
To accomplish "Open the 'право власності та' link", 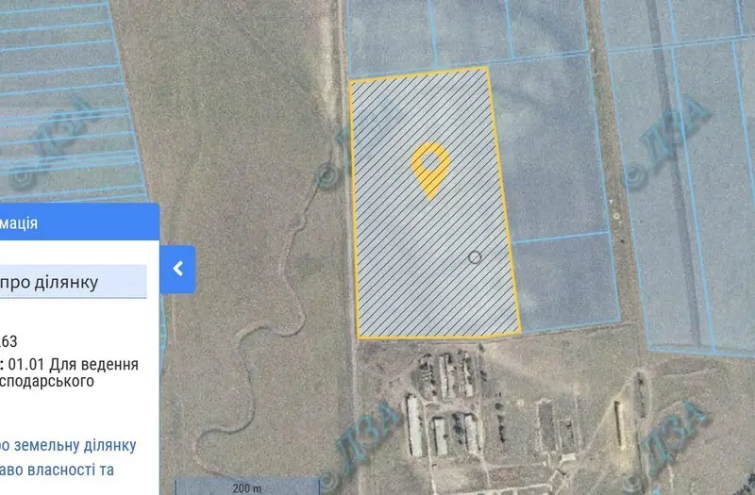I will tap(57, 470).
